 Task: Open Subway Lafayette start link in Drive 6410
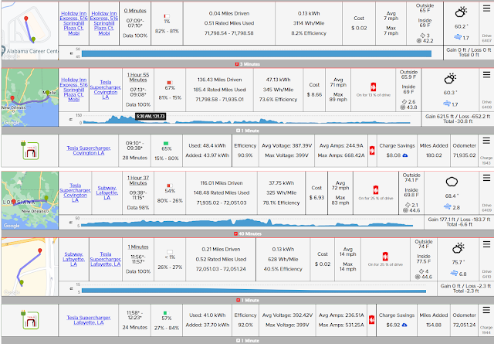click(73, 259)
